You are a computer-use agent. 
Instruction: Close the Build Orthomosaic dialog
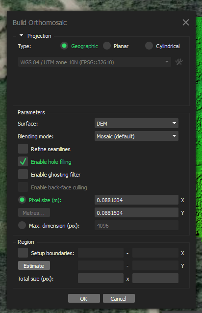click(186, 23)
